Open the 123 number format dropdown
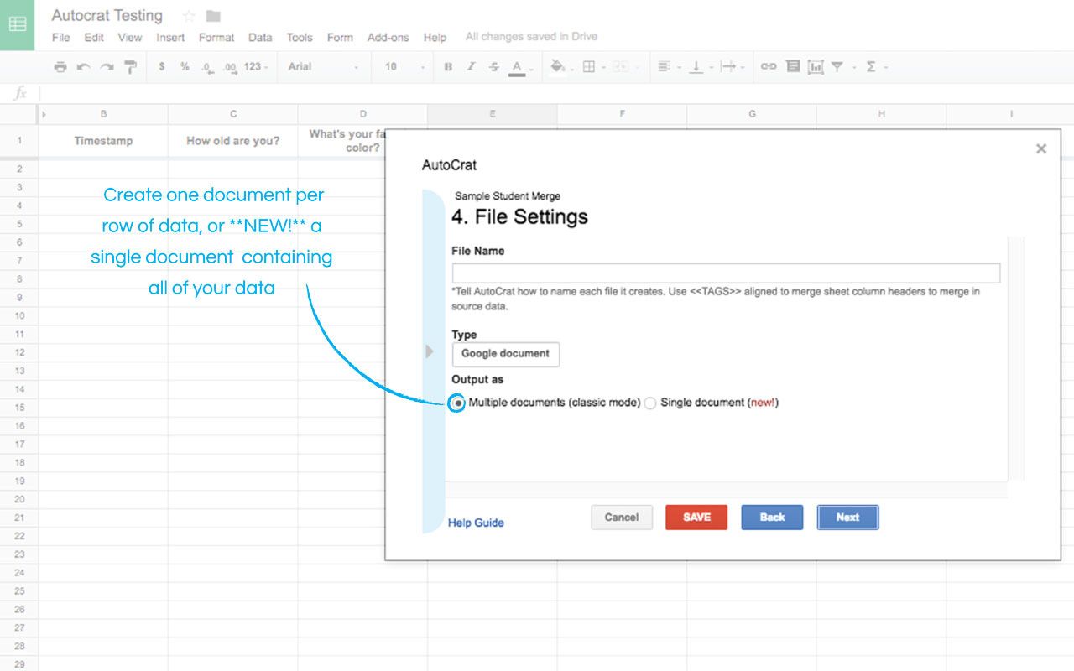 click(x=252, y=66)
